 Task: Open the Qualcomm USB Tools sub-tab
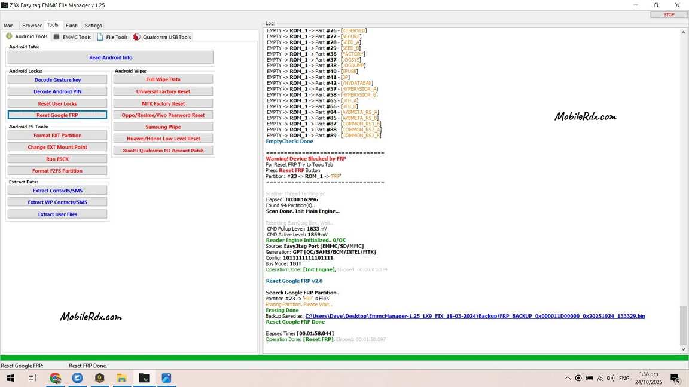point(162,37)
